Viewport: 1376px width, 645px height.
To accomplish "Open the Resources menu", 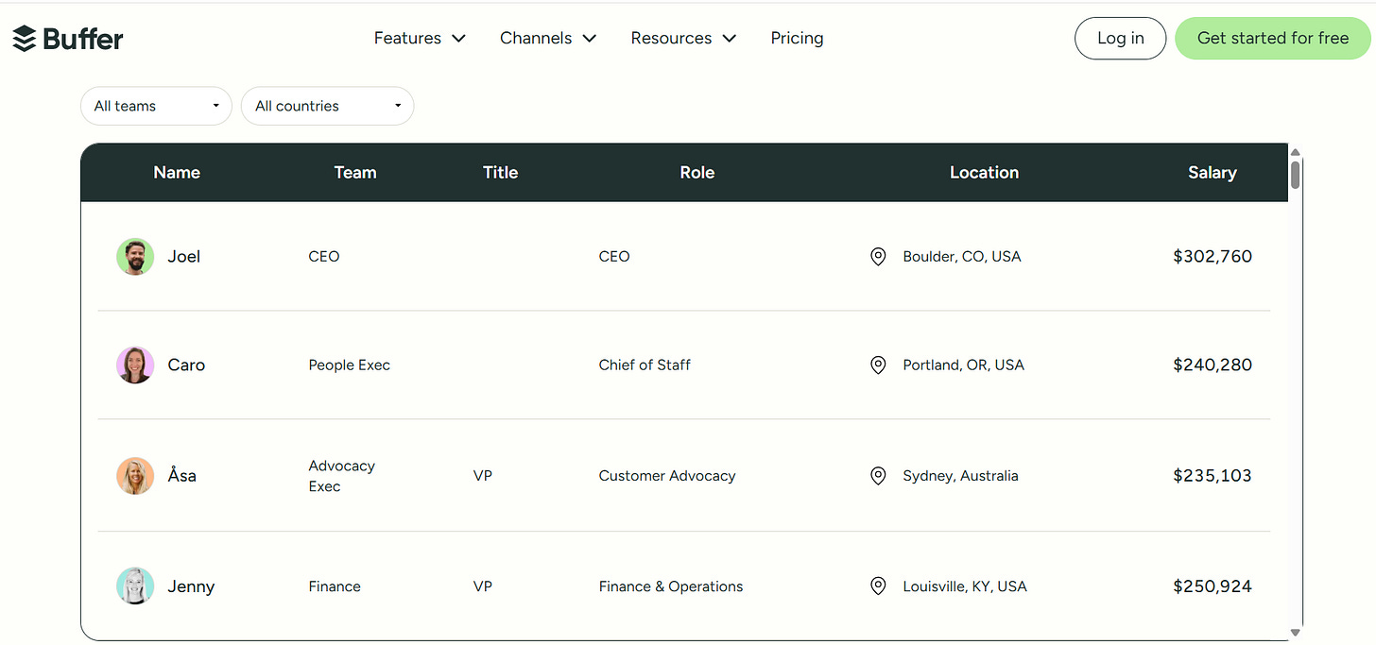I will [683, 39].
